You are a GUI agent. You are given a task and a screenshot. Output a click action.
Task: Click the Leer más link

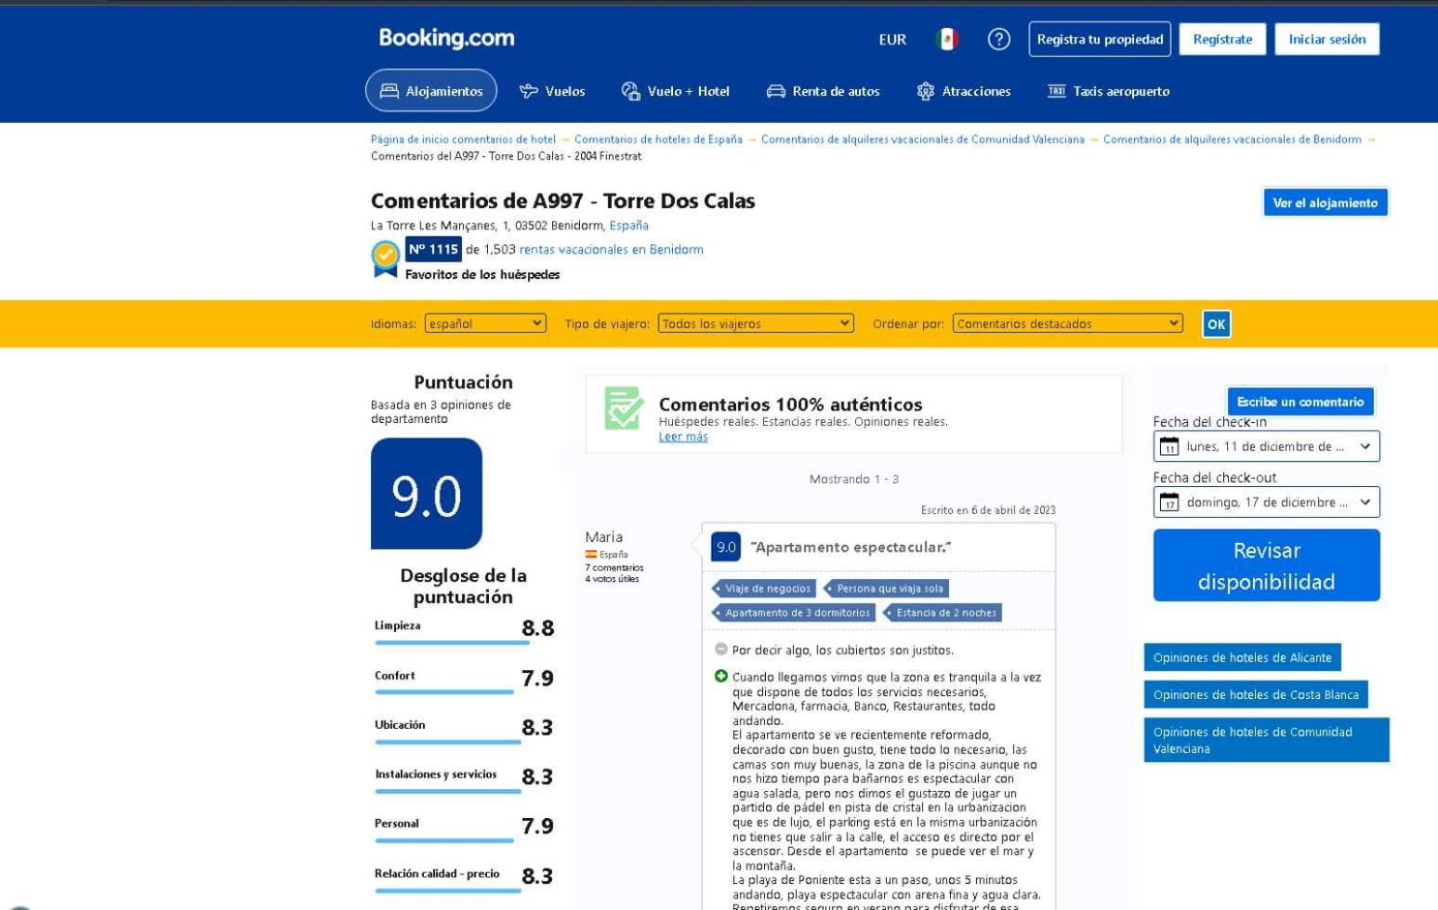pyautogui.click(x=683, y=437)
